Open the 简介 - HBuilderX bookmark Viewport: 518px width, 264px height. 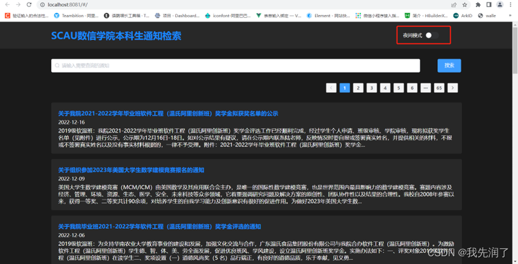pos(426,16)
